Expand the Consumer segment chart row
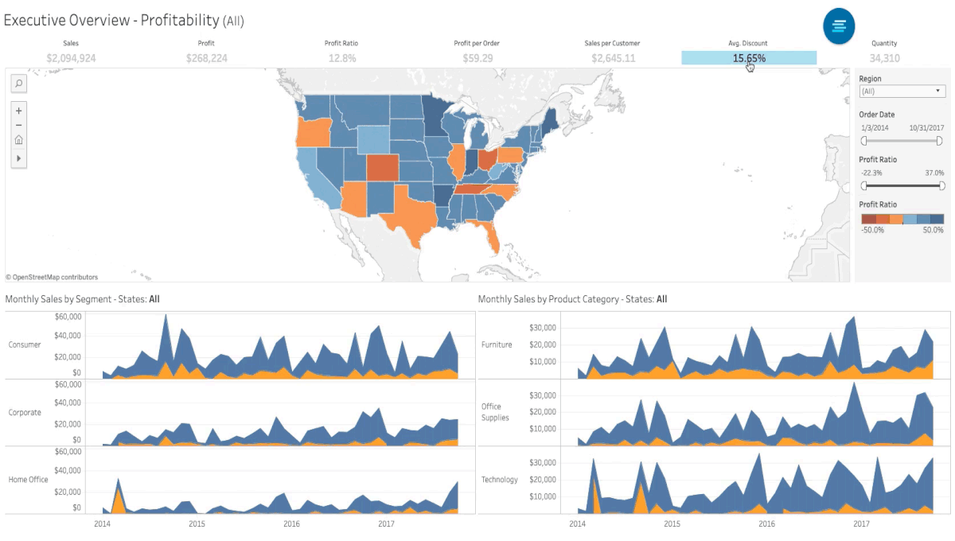The image size is (955, 541). click(x=25, y=344)
